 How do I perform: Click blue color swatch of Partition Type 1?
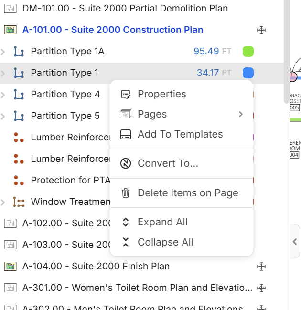click(248, 73)
